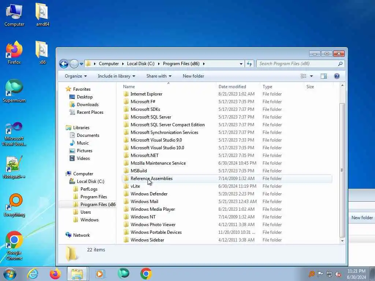The image size is (375, 281).
Task: Select the Google Chrome desktop shortcut
Action: click(x=14, y=246)
